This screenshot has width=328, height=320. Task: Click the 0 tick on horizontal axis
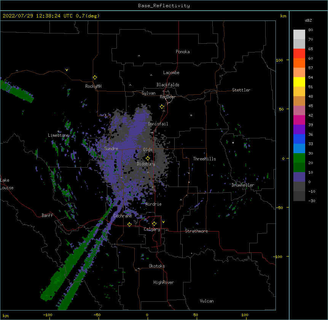click(x=147, y=315)
